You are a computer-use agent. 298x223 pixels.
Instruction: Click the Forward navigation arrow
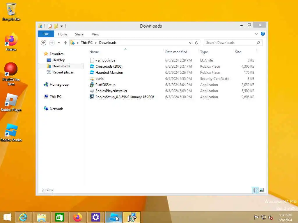click(52, 43)
